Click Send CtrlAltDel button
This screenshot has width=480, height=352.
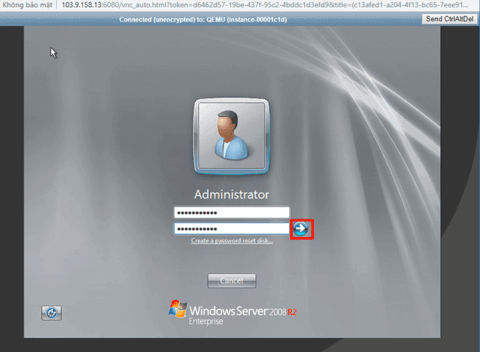click(x=449, y=19)
